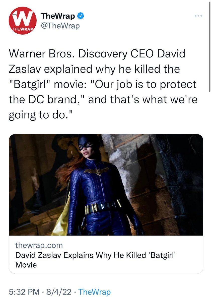Click the gold bat emblem on suit
Viewport: 212px width, 301px height.
pyautogui.click(x=96, y=171)
